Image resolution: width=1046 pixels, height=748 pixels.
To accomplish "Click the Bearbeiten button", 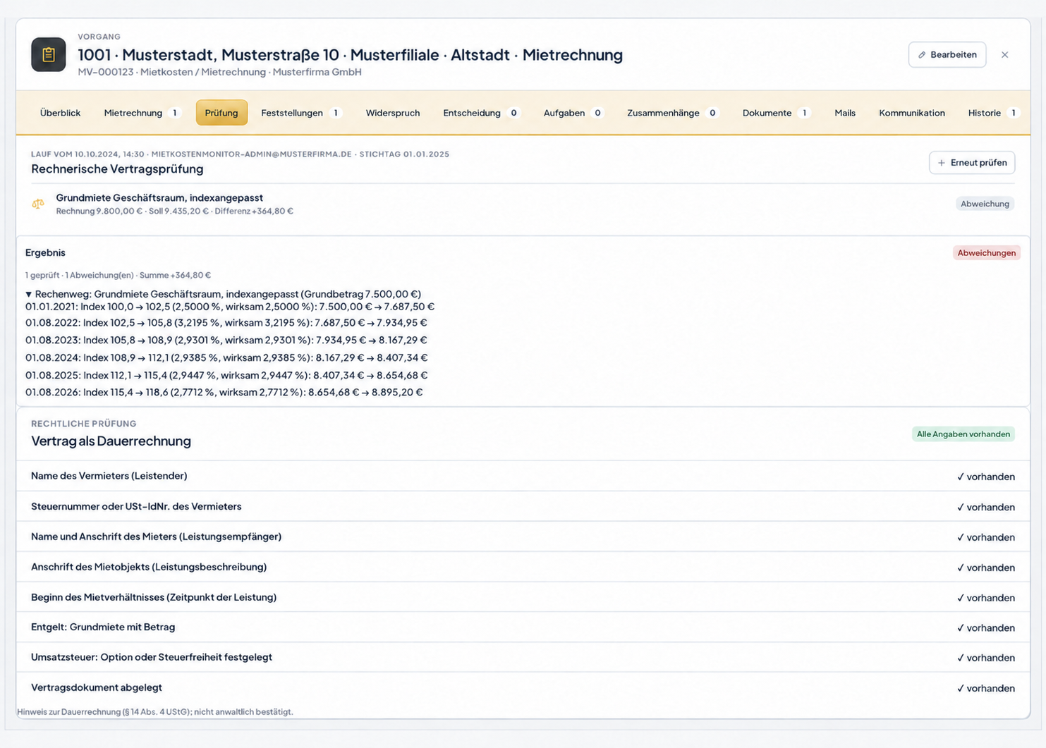I will [947, 55].
